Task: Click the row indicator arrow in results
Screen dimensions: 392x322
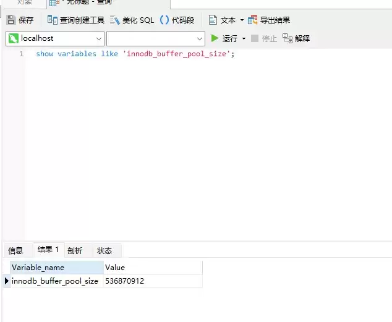Action: click(7, 281)
